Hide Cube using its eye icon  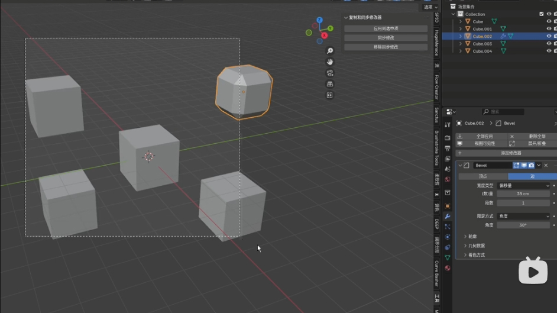pos(549,21)
